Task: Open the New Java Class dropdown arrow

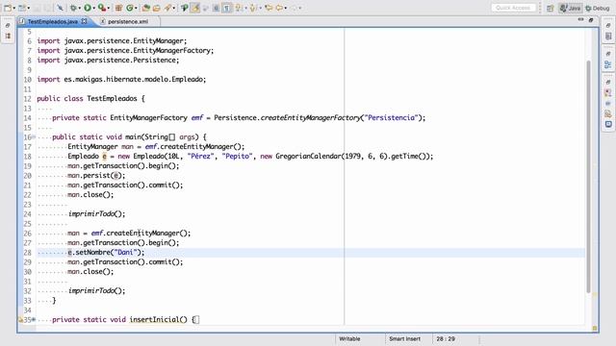Action: (136, 8)
